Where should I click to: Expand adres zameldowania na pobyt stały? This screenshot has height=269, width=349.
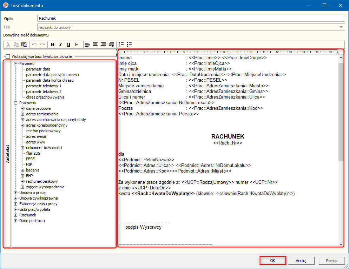pyautogui.click(x=22, y=120)
